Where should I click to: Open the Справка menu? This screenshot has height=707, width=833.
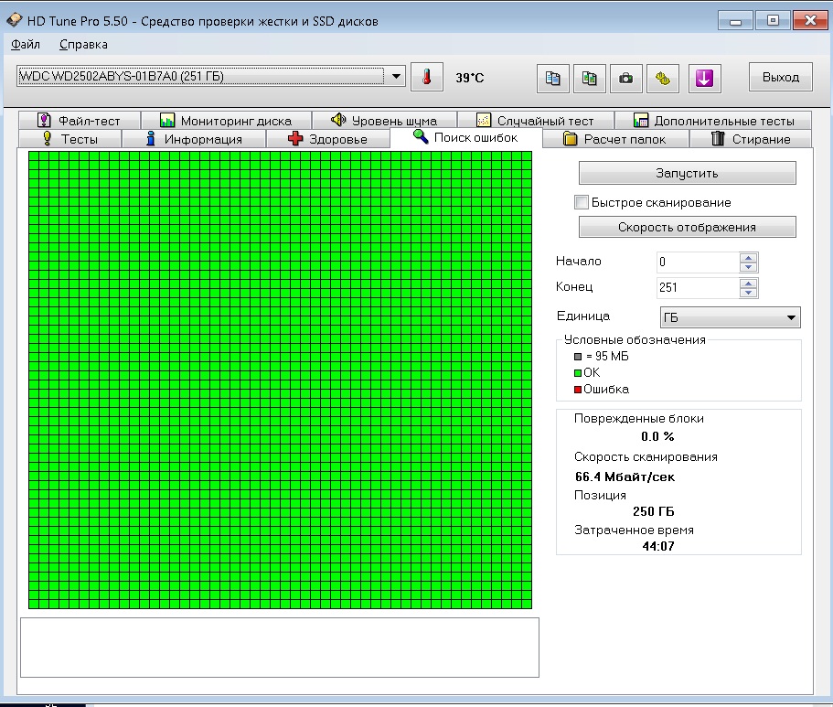pyautogui.click(x=83, y=44)
